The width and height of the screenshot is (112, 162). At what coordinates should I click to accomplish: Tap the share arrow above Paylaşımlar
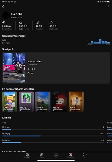point(51,22)
